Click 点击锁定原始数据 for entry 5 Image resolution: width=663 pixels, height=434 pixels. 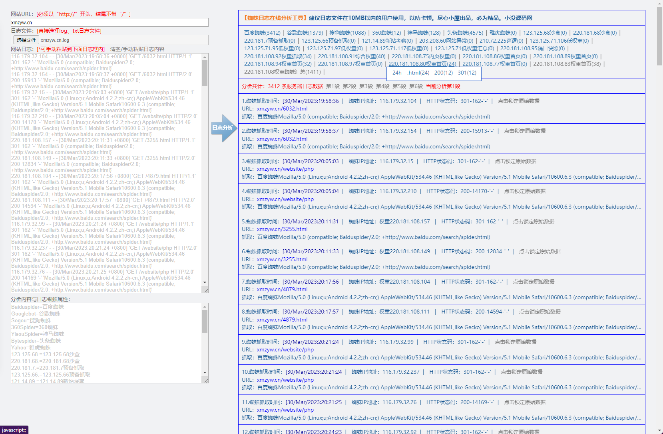[534, 221]
